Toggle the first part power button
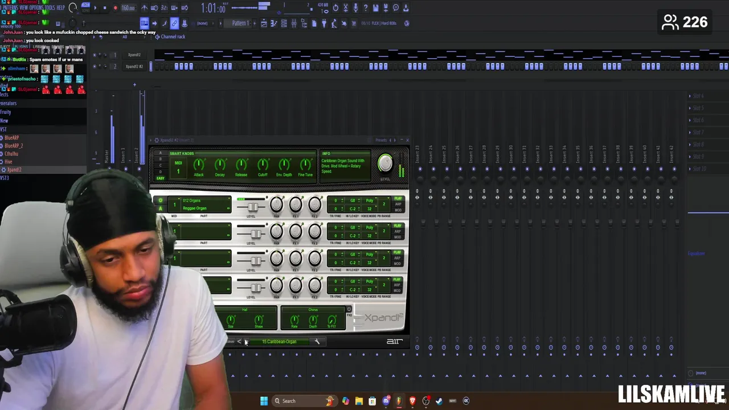Viewport: 729px width, 410px height. coord(161,200)
